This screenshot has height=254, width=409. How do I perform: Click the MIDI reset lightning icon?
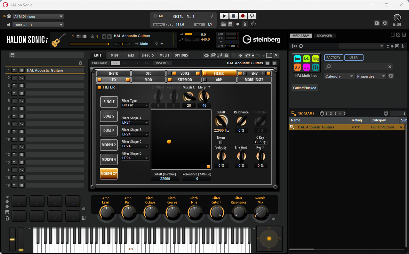241,55
